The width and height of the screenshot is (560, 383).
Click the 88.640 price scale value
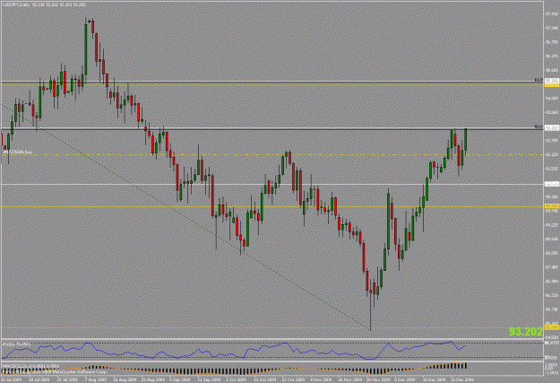[x=552, y=239]
